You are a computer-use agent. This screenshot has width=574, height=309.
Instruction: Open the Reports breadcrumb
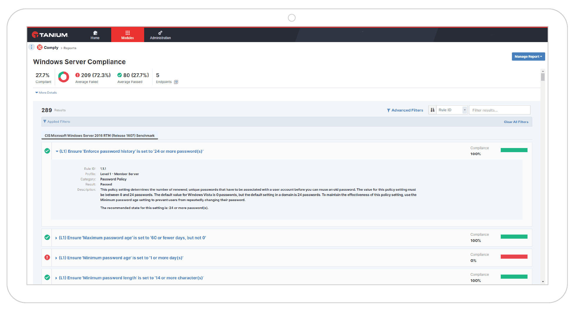pyautogui.click(x=70, y=48)
